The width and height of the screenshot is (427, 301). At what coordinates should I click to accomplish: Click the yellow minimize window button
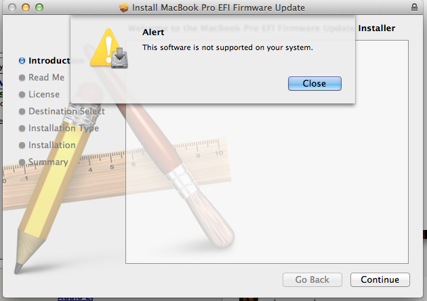click(x=26, y=7)
